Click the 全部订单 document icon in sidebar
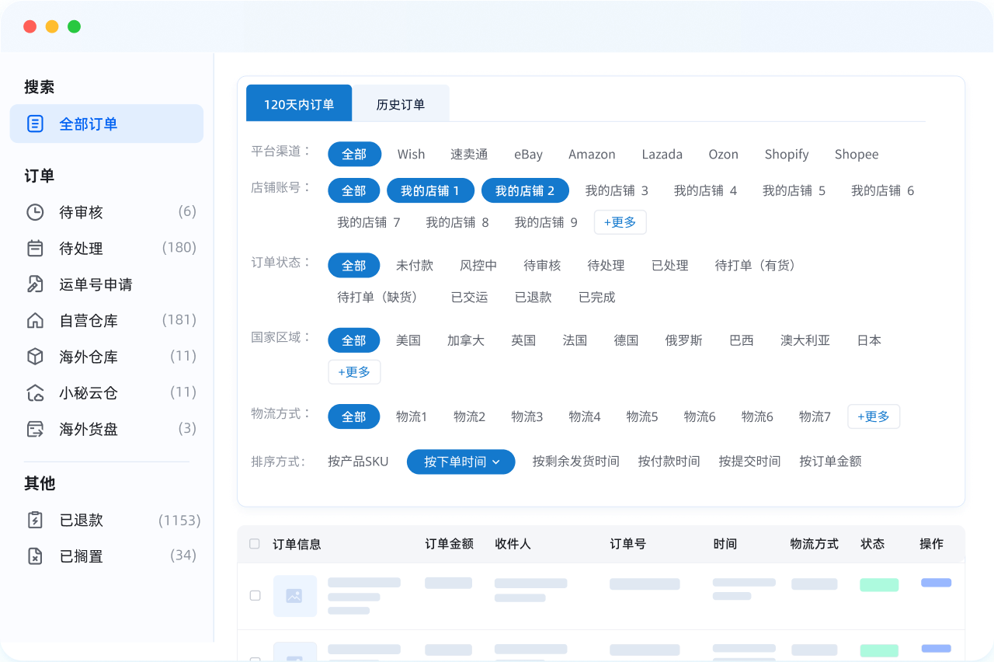 [35, 124]
